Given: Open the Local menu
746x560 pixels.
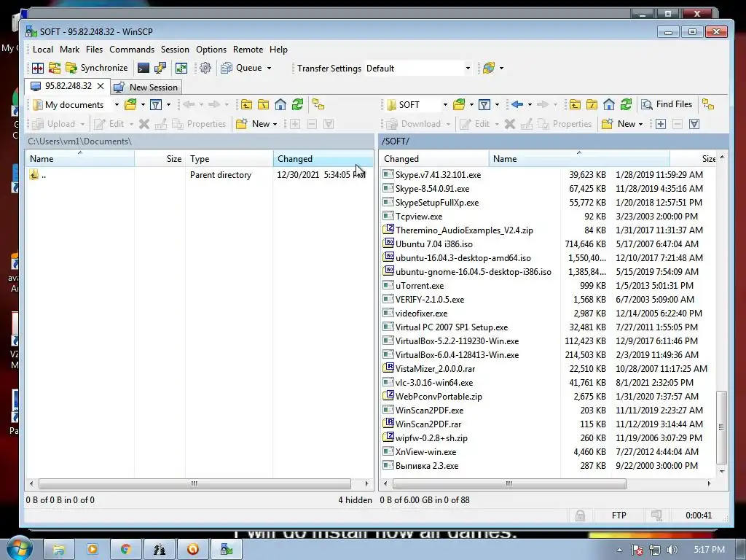Looking at the screenshot, I should click(x=43, y=50).
